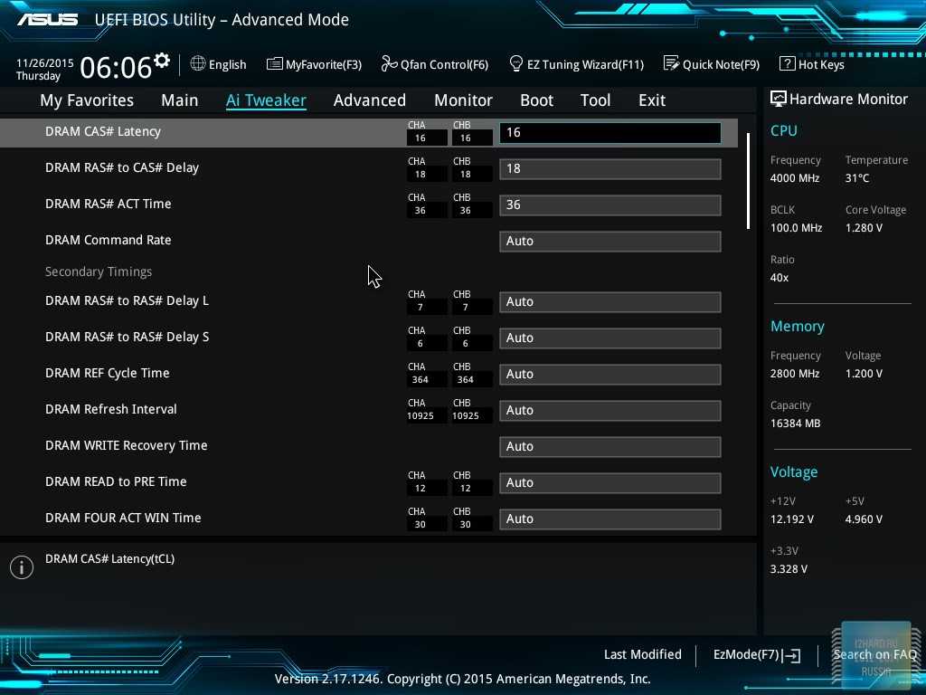Click Last Modified at the bottom

[x=642, y=654]
